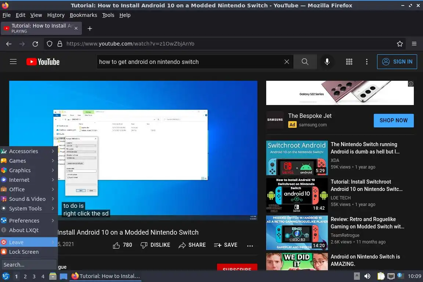
Task: Expand the Graphics submenu
Action: click(x=29, y=170)
